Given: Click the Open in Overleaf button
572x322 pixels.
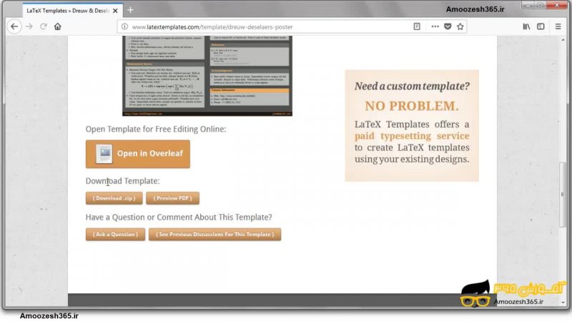Looking at the screenshot, I should pyautogui.click(x=138, y=153).
